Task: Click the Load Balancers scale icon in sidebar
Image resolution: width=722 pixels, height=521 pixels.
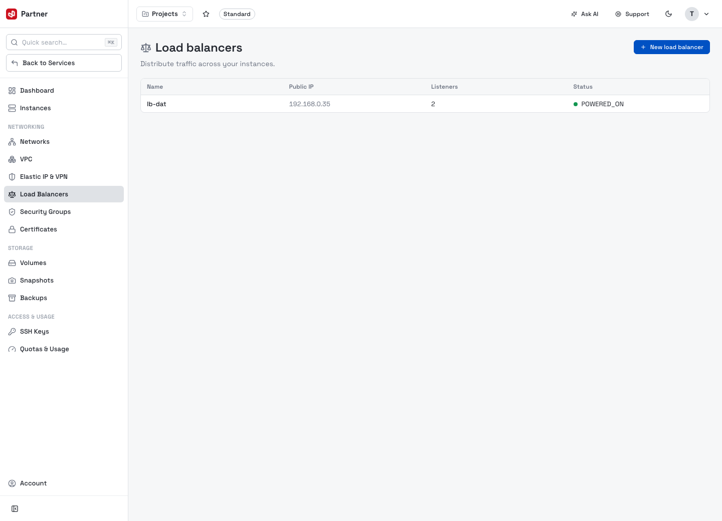Action: [12, 194]
